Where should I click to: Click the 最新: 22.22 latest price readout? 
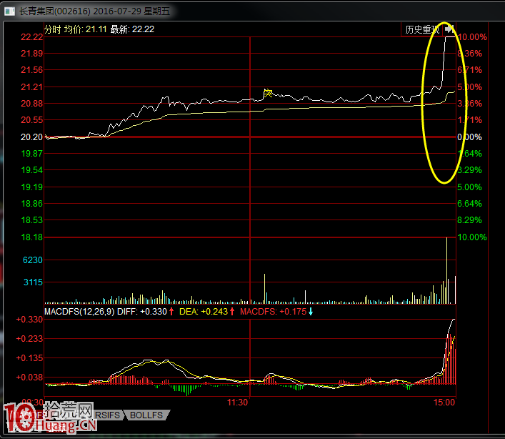click(x=132, y=29)
